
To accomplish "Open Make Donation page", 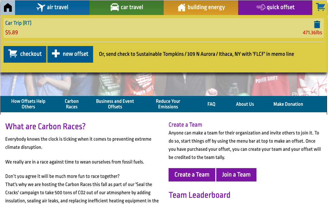I will [288, 104].
